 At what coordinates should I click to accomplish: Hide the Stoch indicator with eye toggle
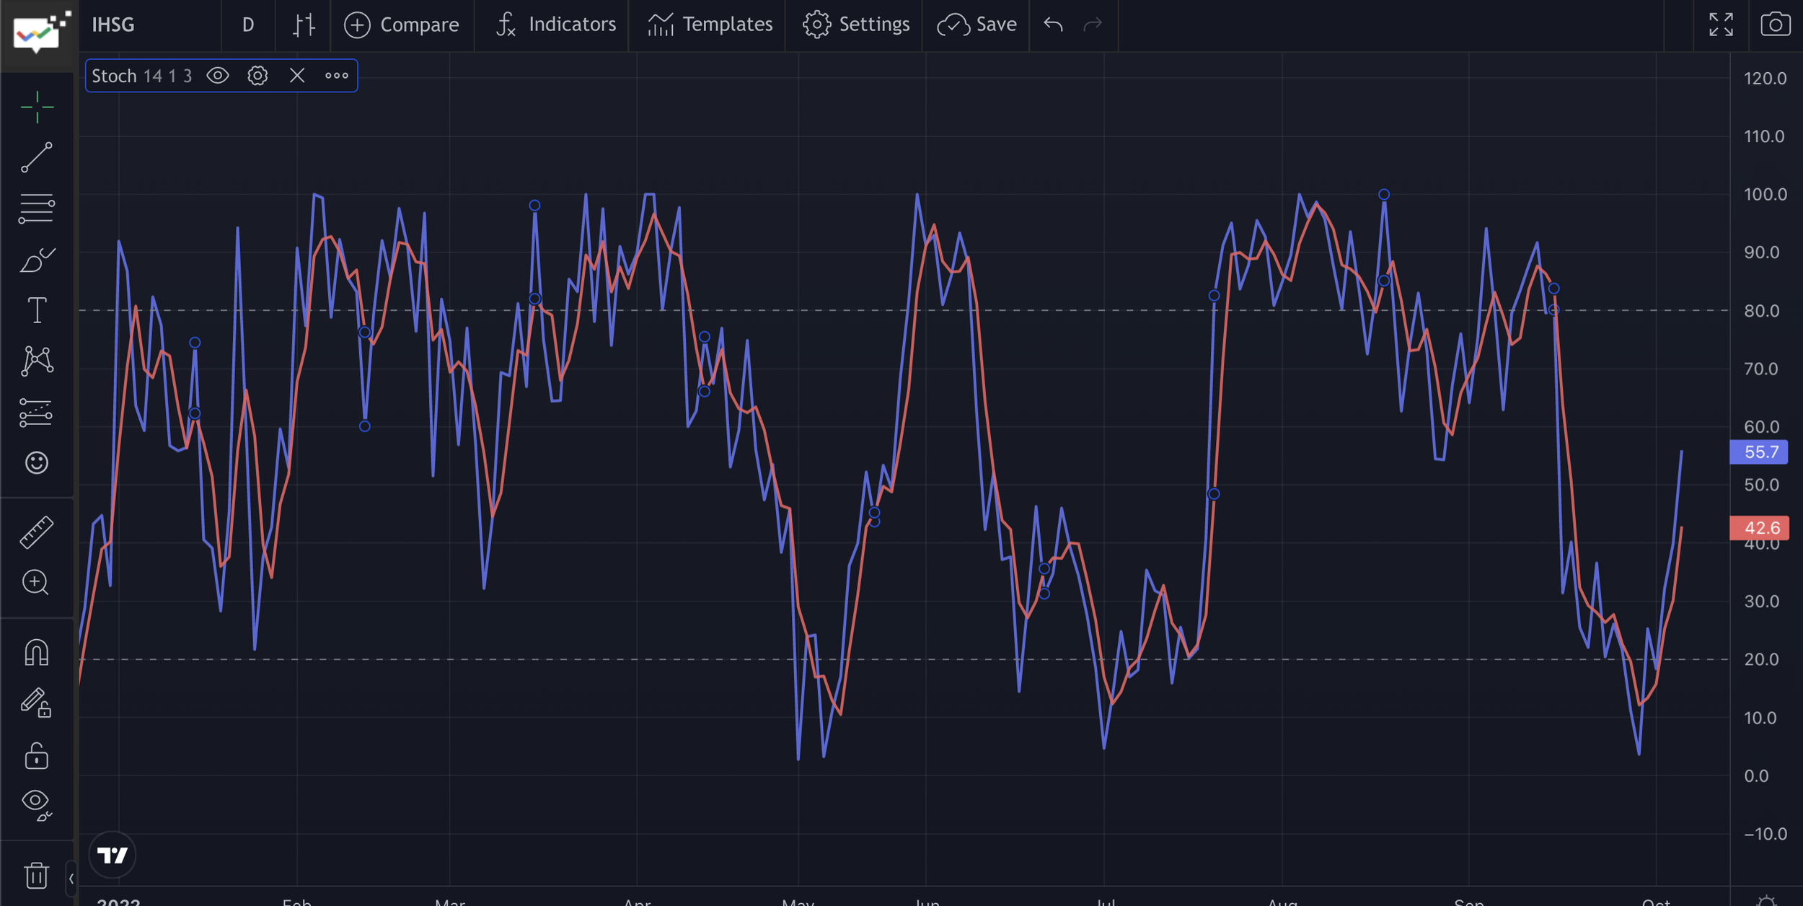pos(219,75)
